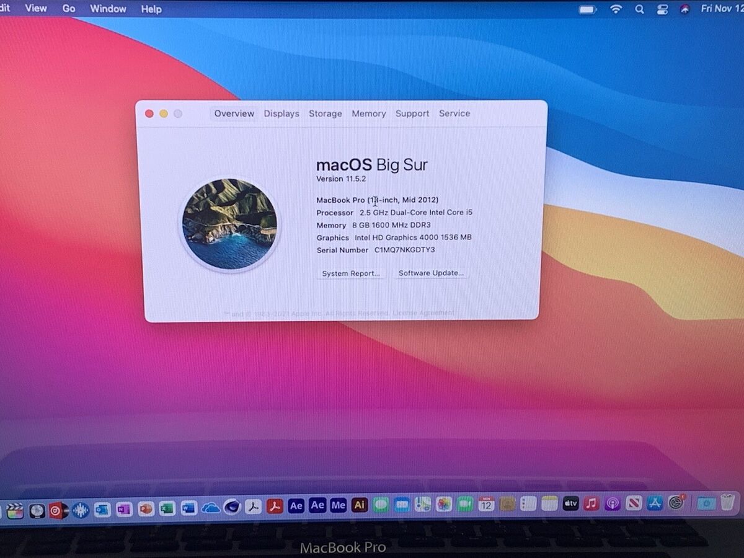Launch FaceTime from the Dock

[465, 504]
